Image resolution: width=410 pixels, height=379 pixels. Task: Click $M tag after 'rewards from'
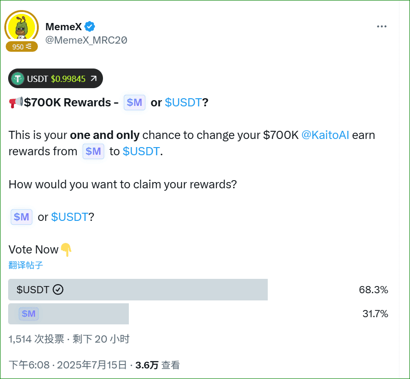pos(93,151)
